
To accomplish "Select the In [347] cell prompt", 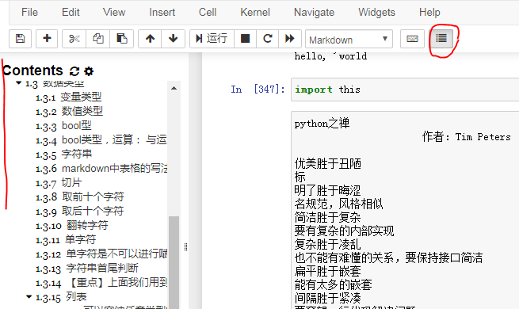I will [258, 90].
